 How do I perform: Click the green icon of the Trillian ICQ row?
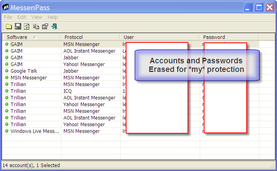7,91
